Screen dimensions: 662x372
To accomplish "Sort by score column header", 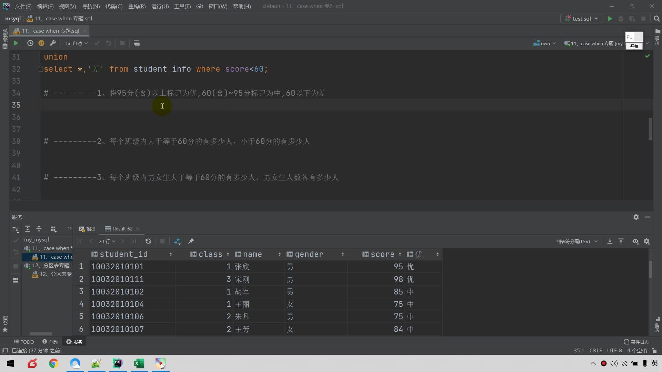I will click(x=382, y=254).
